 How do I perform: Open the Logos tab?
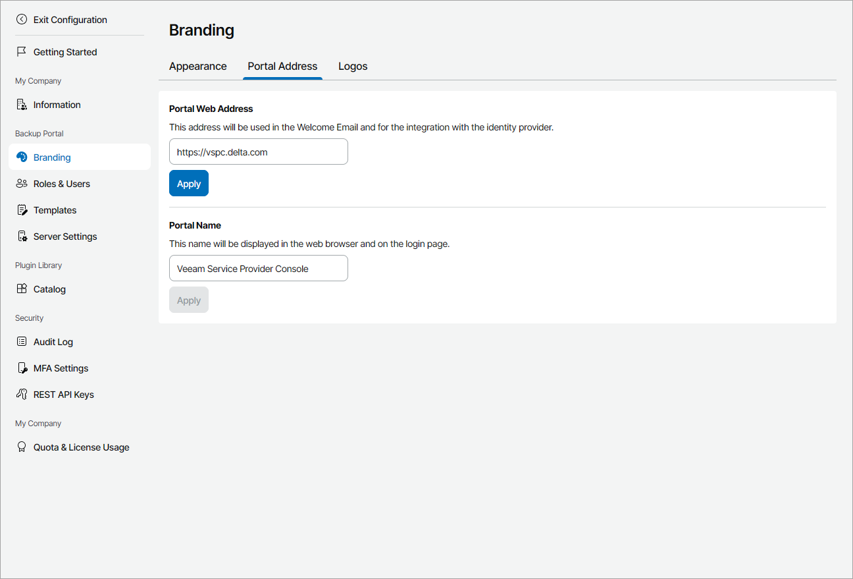[353, 67]
